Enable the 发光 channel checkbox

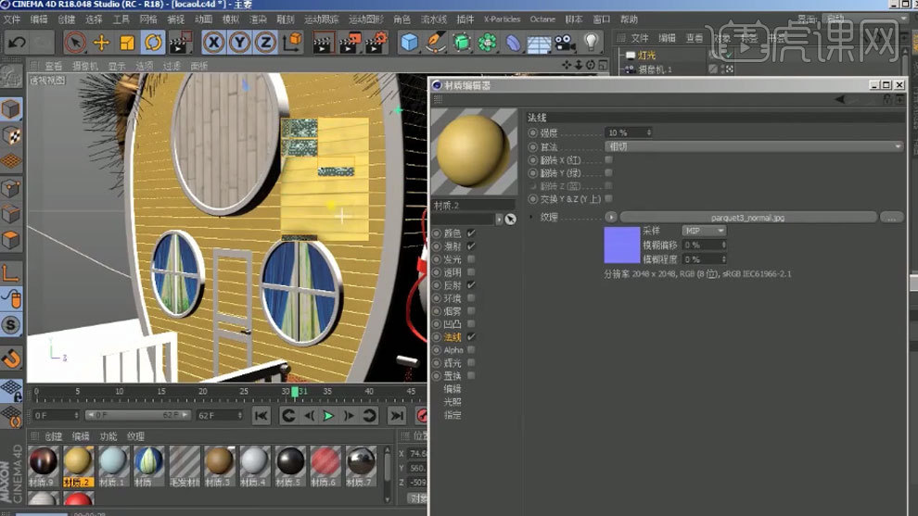coord(471,259)
